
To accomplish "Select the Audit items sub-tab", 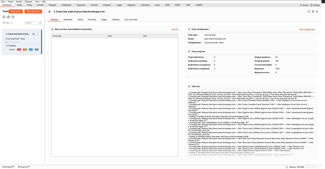I will 68,19.
